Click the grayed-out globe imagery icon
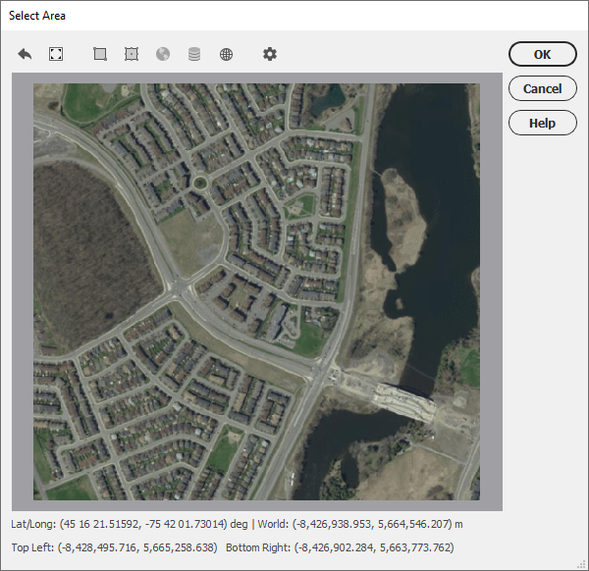The height and width of the screenshot is (571, 589). 163,54
